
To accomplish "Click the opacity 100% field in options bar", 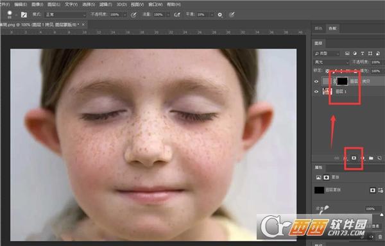I will [116, 15].
